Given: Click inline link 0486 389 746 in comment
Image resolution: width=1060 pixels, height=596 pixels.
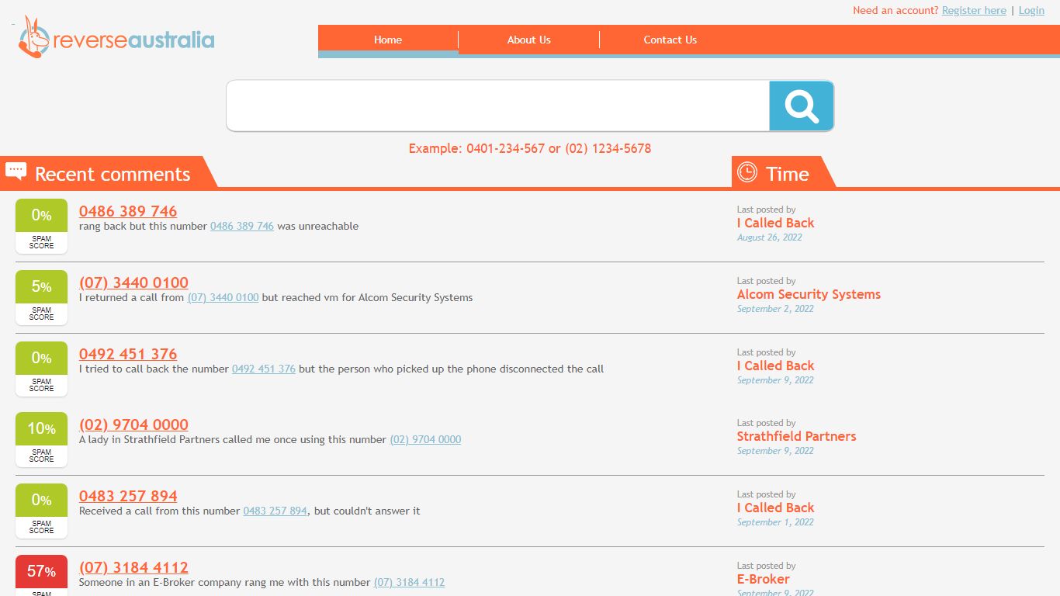Looking at the screenshot, I should [x=242, y=226].
